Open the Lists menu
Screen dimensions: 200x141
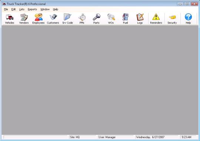22,9
